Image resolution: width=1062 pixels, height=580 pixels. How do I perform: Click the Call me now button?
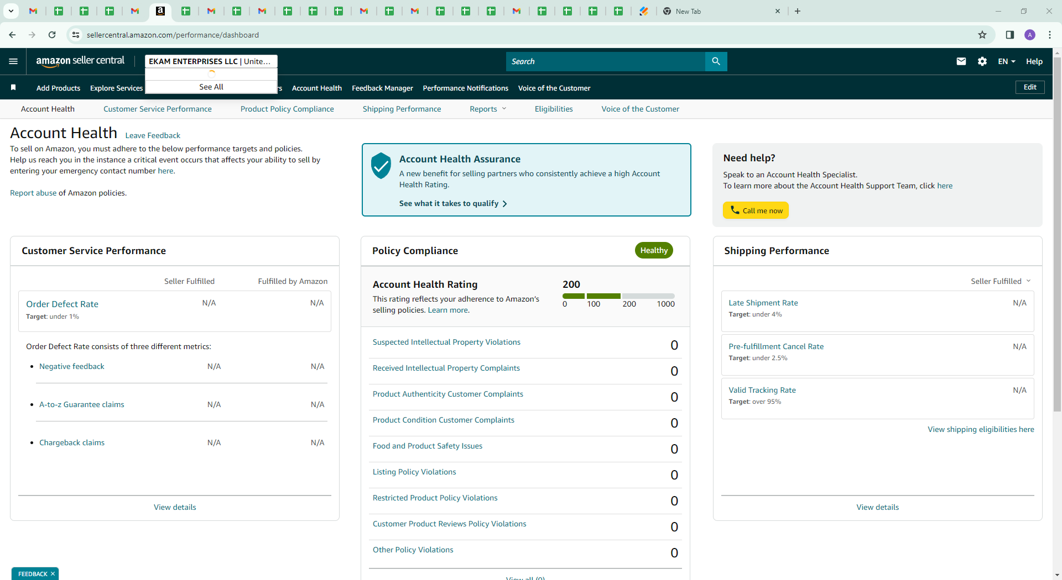756,210
